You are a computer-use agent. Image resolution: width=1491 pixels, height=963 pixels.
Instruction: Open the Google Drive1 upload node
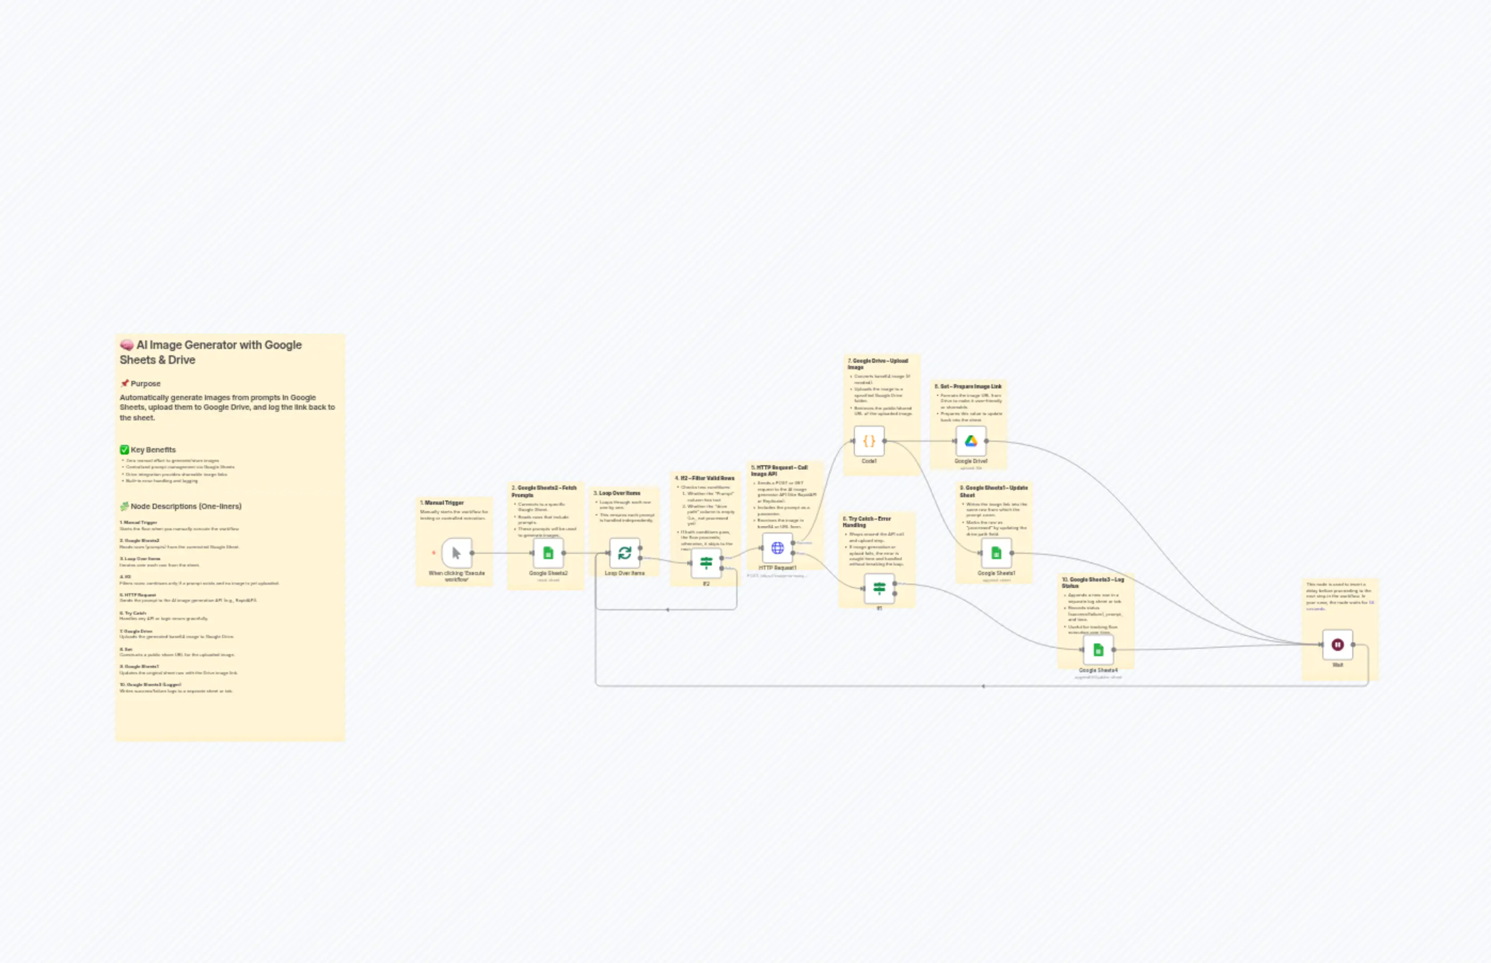[x=971, y=441]
